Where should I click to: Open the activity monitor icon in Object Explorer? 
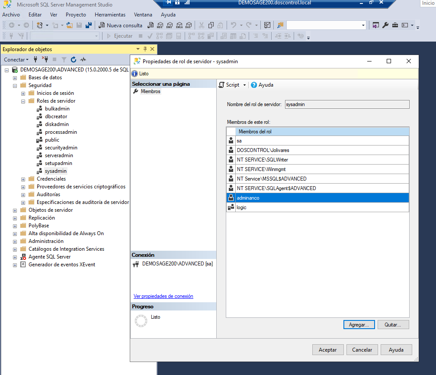tap(83, 59)
